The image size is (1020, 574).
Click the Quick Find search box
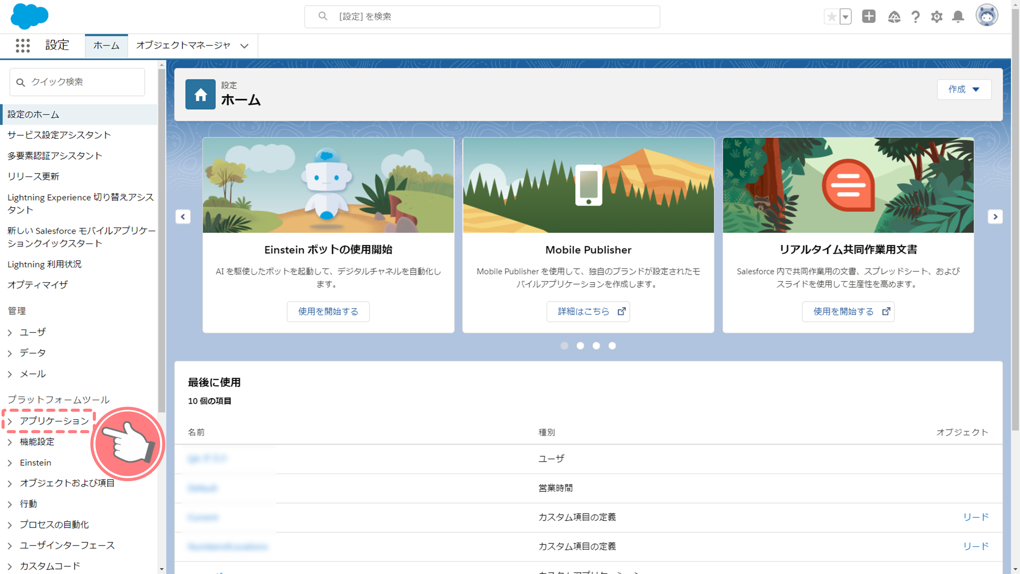coord(77,82)
